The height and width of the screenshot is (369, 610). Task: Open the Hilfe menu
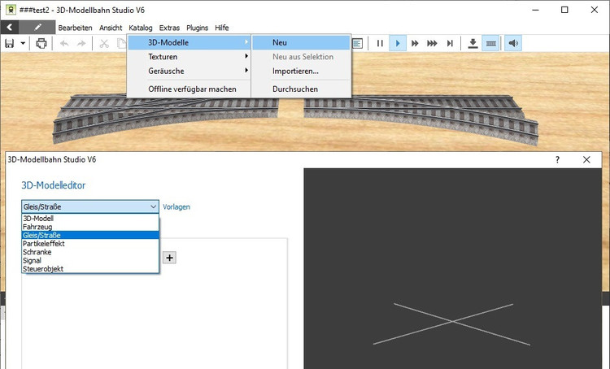click(x=222, y=28)
